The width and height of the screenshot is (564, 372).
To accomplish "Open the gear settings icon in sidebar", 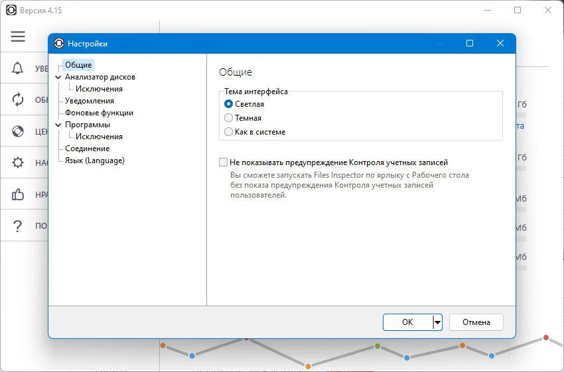I will point(18,162).
